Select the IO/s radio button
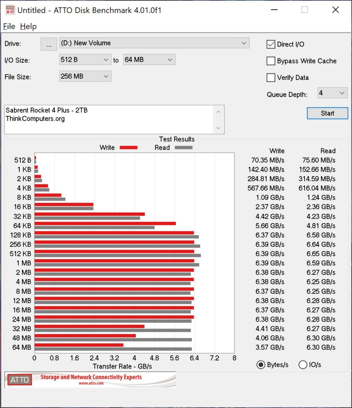This screenshot has width=352, height=408. [303, 365]
